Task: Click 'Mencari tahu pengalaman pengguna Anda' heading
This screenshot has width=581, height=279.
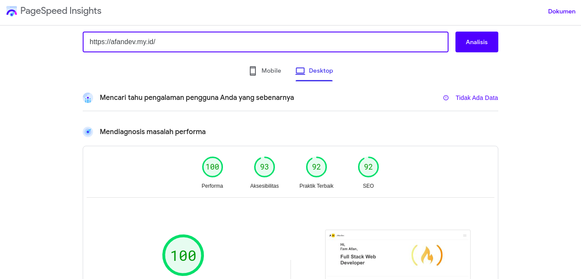Action: tap(197, 98)
